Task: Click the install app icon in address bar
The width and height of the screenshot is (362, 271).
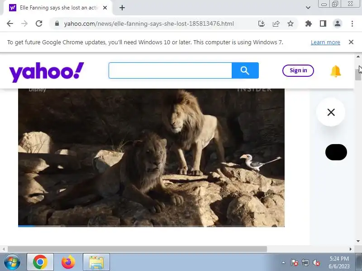Action: pos(262,23)
